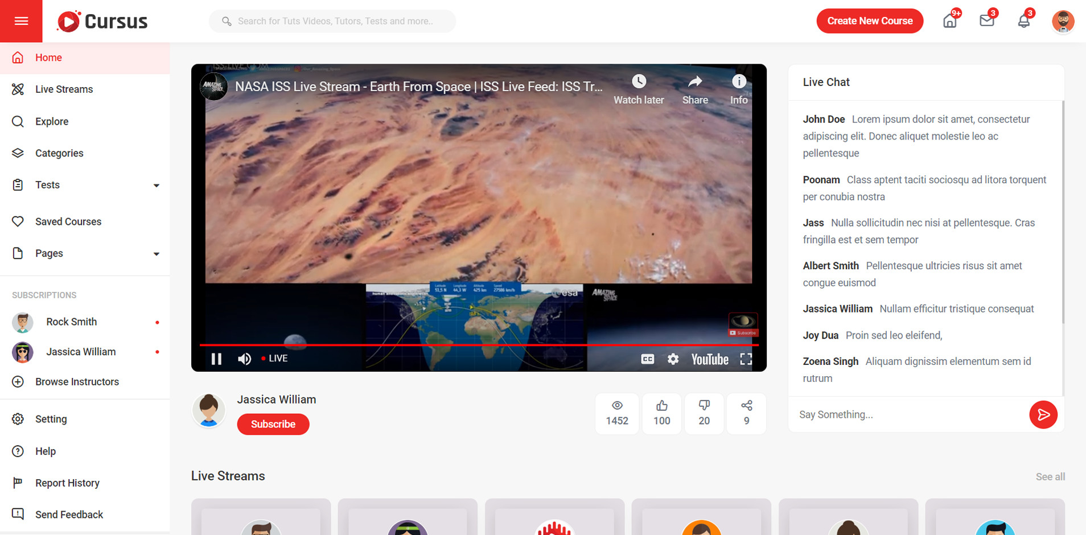Click the Share arrow on the video
The image size is (1086, 535).
coord(695,83)
